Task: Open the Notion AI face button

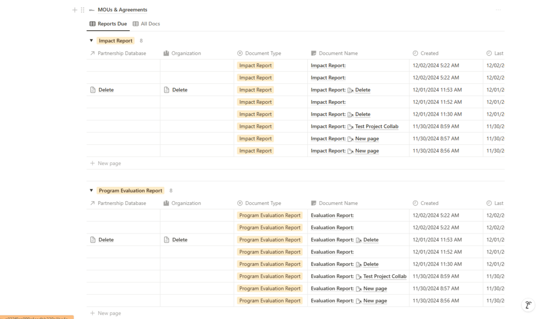Action: 528,306
